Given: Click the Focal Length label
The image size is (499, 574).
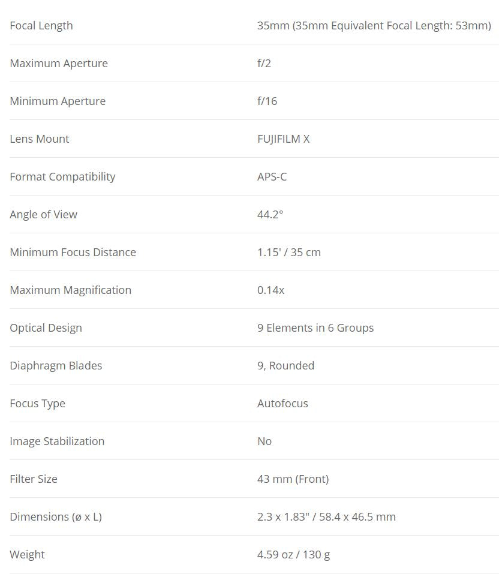Looking at the screenshot, I should click(41, 26).
